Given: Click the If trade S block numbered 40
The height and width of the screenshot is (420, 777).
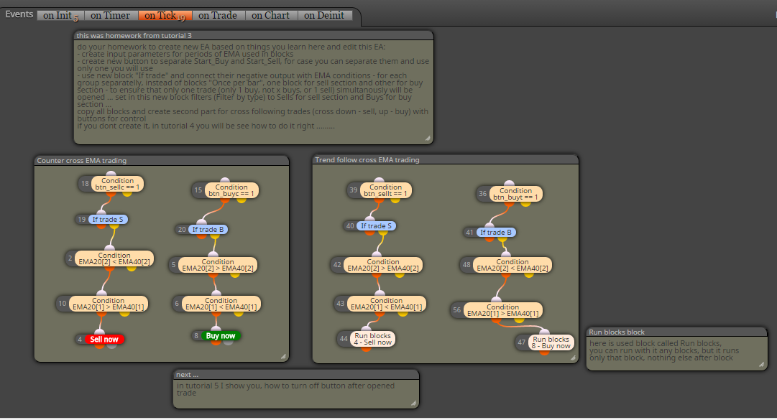Looking at the screenshot, I should point(376,226).
